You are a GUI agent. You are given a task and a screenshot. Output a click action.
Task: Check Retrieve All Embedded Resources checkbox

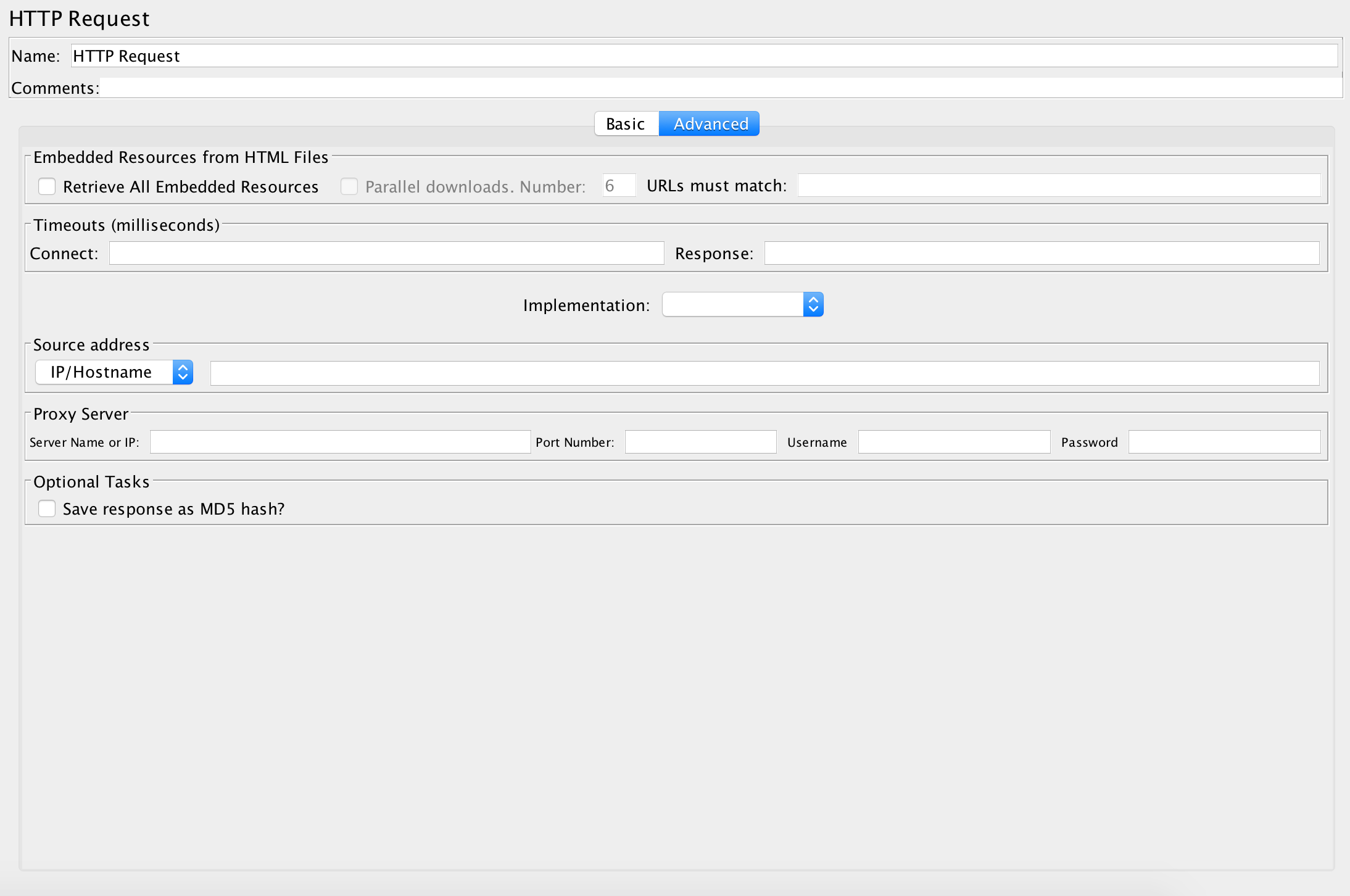pos(47,186)
